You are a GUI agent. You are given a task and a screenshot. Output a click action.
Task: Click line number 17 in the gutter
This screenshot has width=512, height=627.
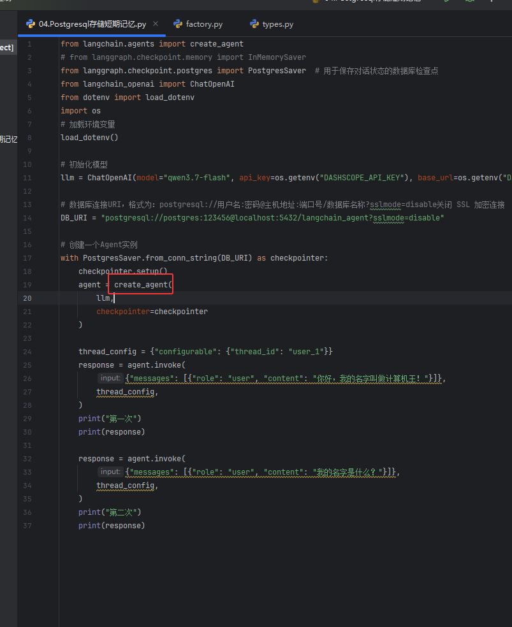coord(27,258)
